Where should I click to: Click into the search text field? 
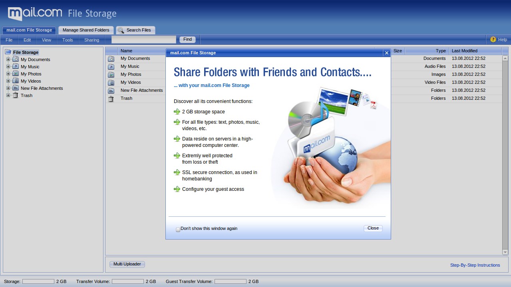click(144, 40)
